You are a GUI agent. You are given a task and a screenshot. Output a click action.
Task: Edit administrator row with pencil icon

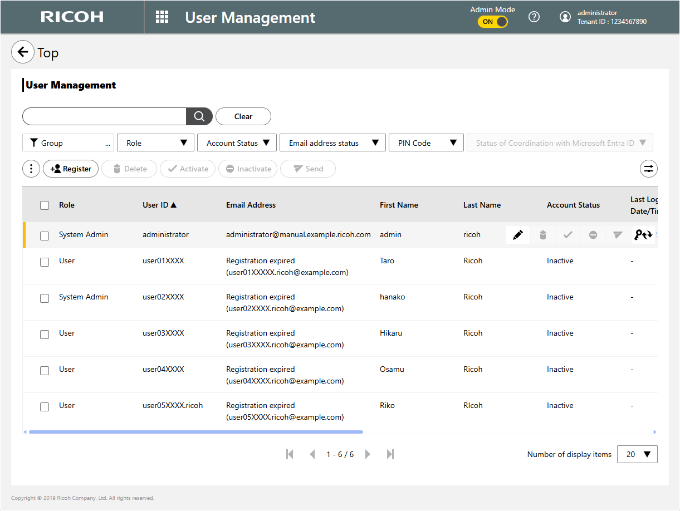pos(518,235)
